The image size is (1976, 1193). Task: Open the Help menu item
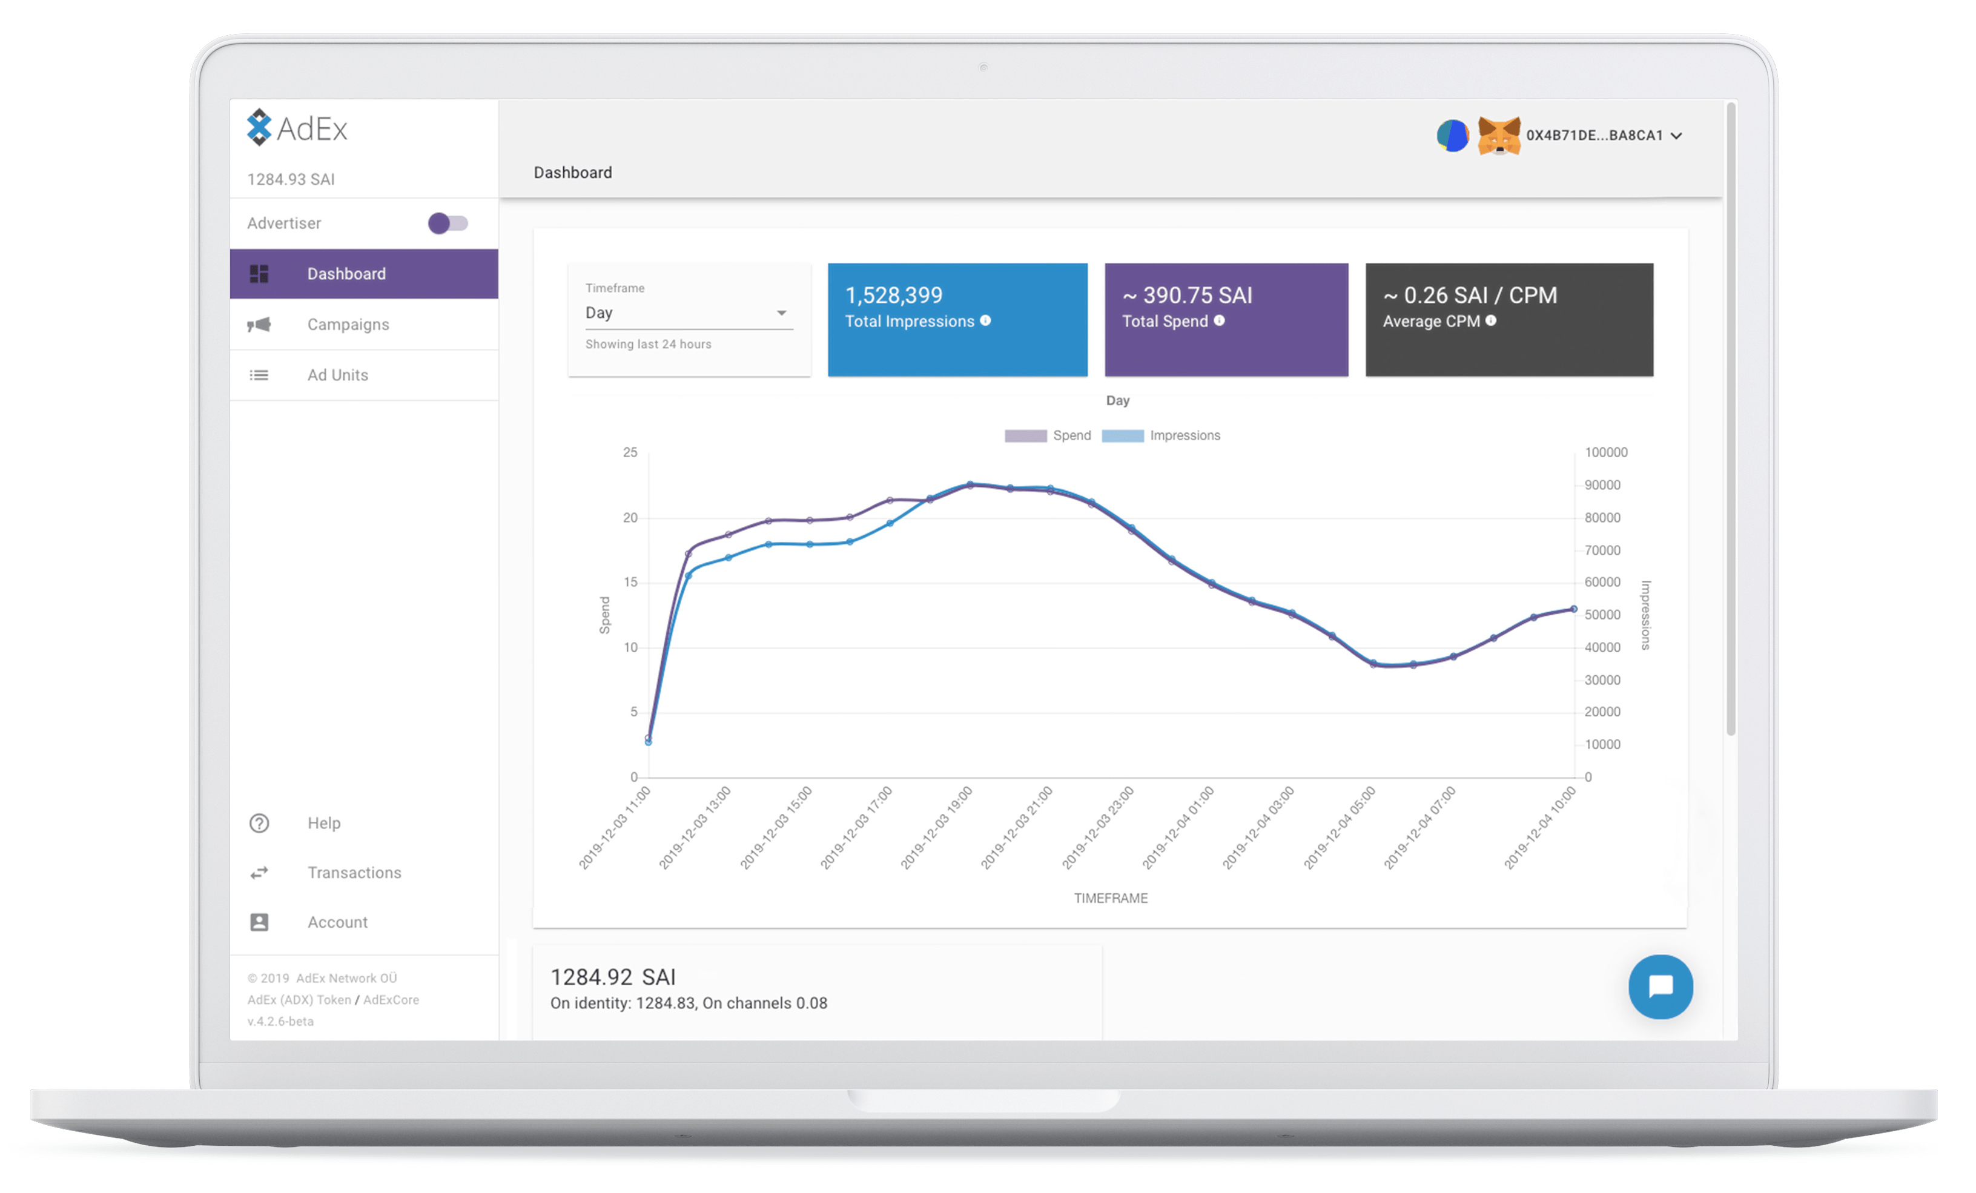pyautogui.click(x=364, y=824)
